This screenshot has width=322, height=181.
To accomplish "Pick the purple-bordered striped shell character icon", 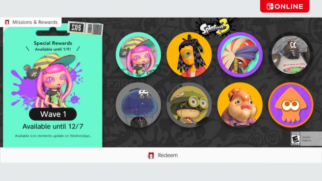I will 240,54.
